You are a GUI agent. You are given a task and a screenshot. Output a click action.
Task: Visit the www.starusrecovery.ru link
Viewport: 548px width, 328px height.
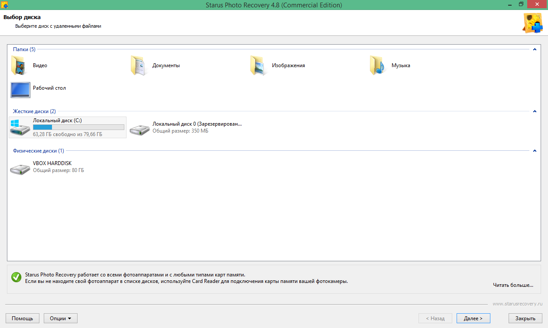pos(518,304)
